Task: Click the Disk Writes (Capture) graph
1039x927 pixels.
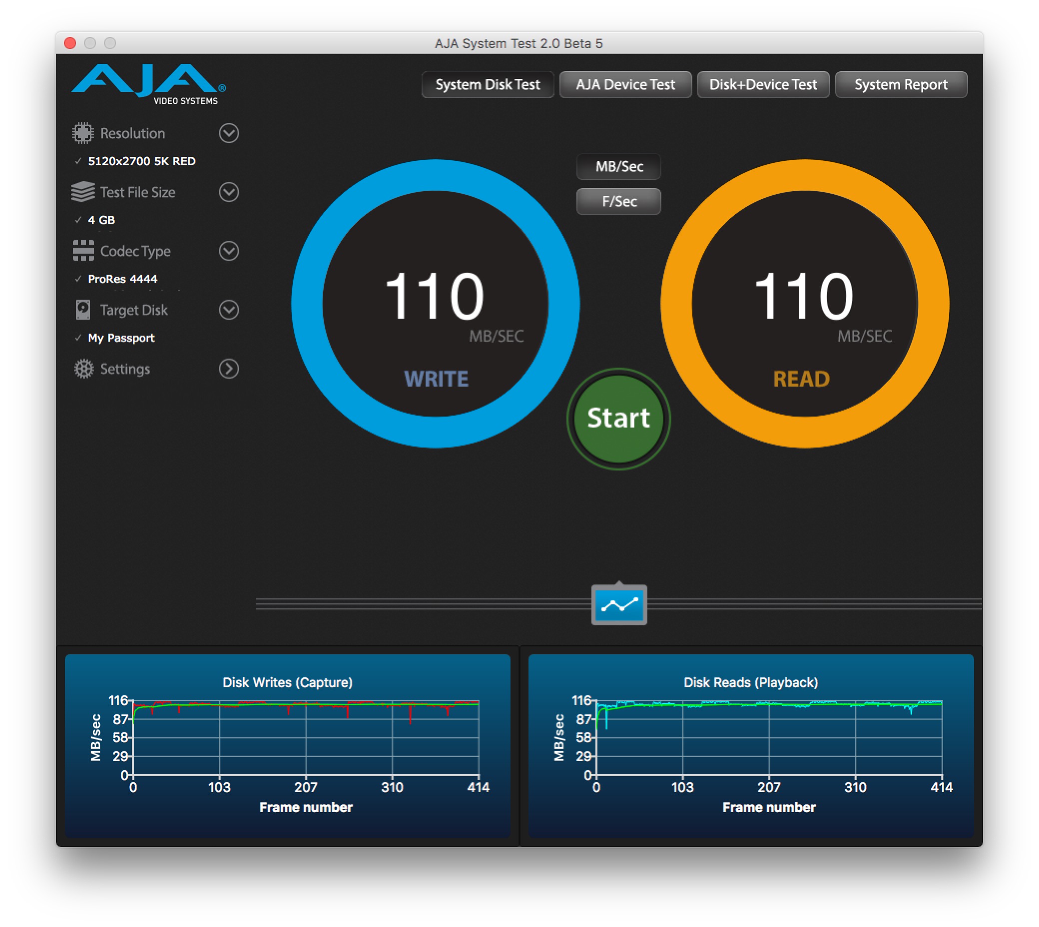Action: [x=288, y=746]
